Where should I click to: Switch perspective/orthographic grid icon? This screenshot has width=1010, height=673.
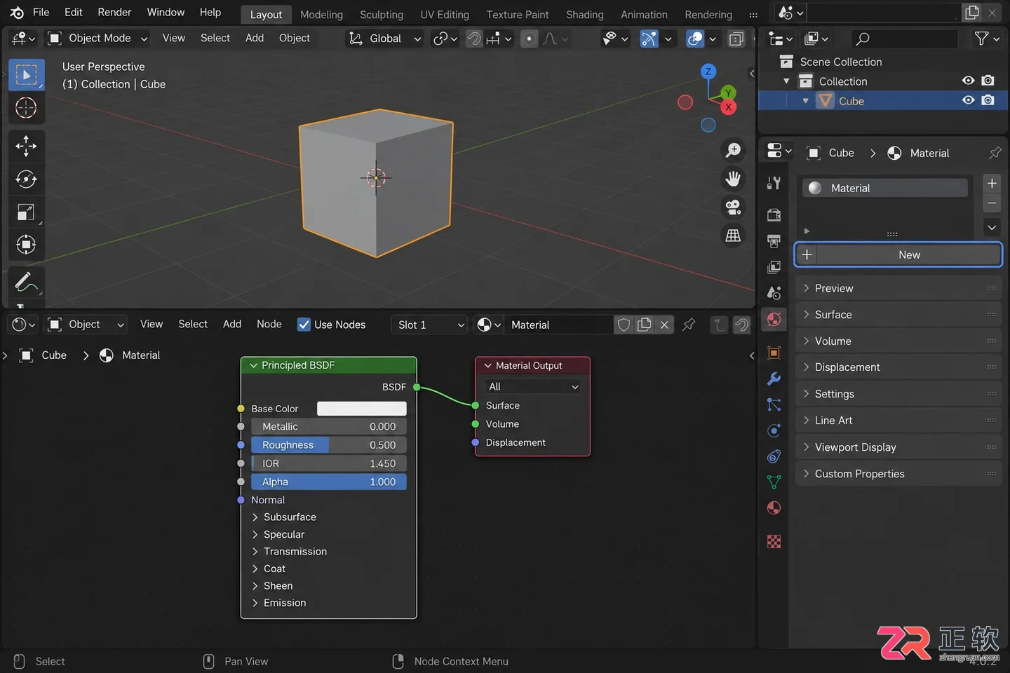coord(733,236)
